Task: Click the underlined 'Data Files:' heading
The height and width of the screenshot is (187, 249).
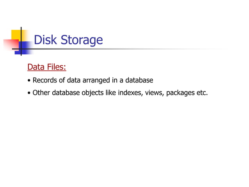Action: pyautogui.click(x=47, y=67)
